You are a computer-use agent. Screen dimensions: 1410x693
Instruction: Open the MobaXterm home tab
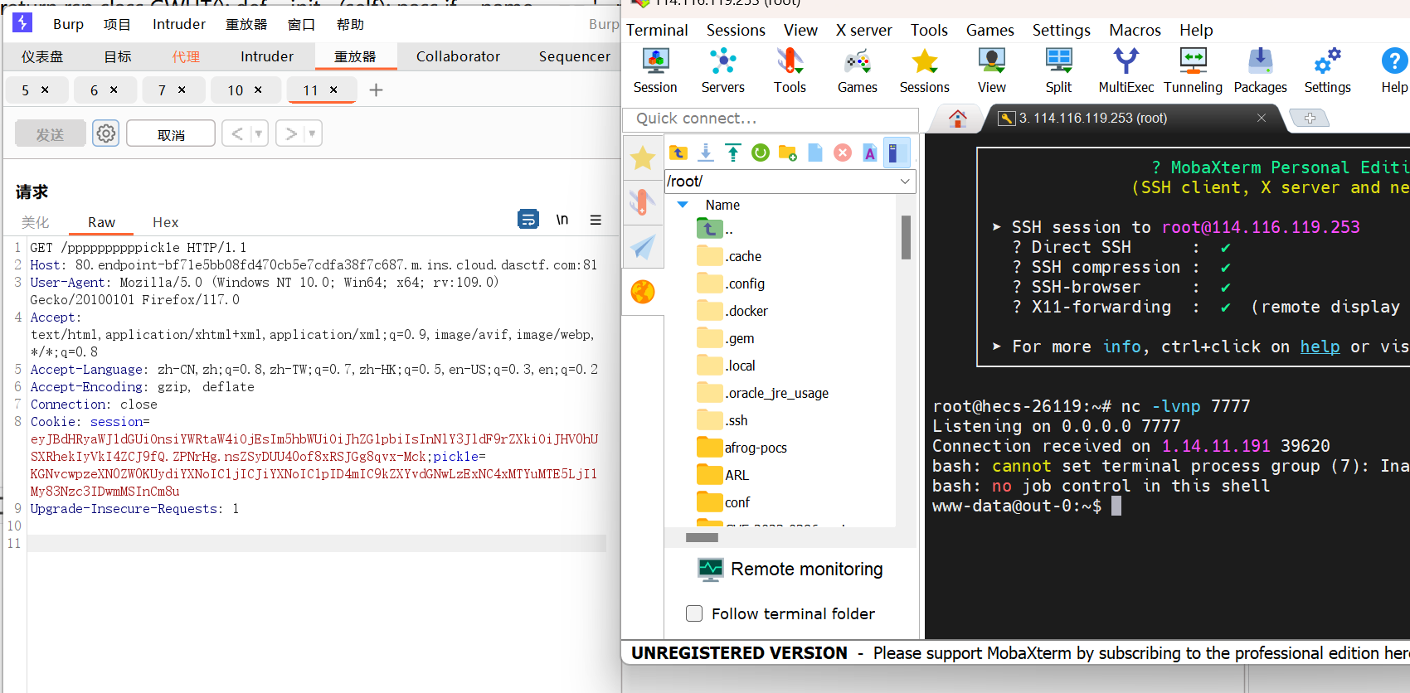[x=958, y=119]
